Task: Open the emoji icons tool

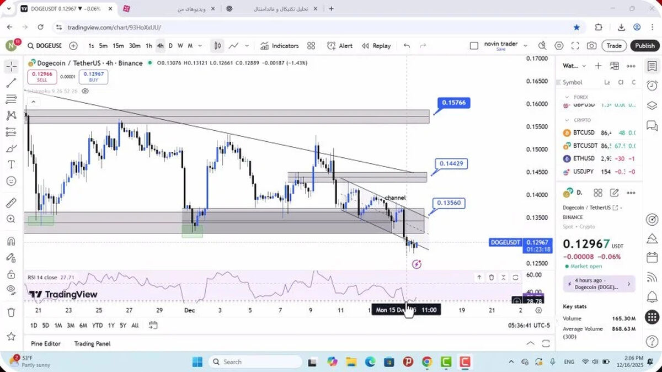Action: tap(11, 181)
